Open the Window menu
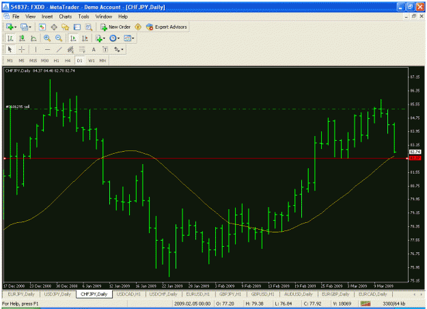This screenshot has width=427, height=309. (103, 16)
